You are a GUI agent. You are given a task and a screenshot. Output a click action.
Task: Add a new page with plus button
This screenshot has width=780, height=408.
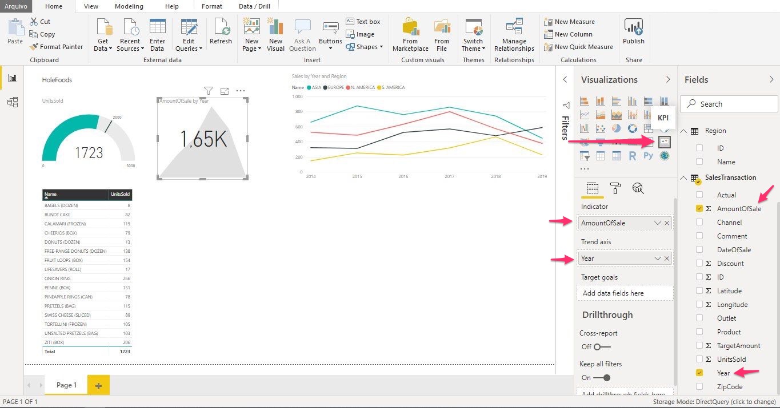(98, 386)
